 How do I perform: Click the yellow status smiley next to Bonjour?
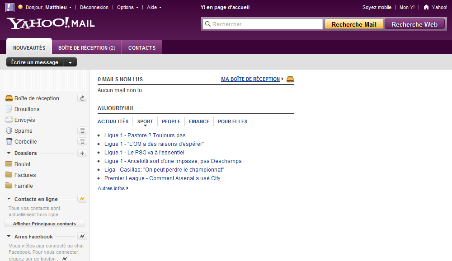tap(20, 7)
